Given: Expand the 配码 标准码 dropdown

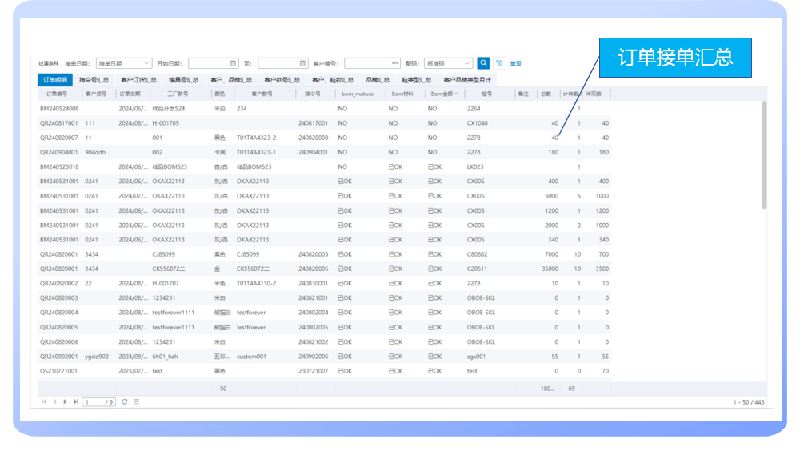Looking at the screenshot, I should 448,63.
